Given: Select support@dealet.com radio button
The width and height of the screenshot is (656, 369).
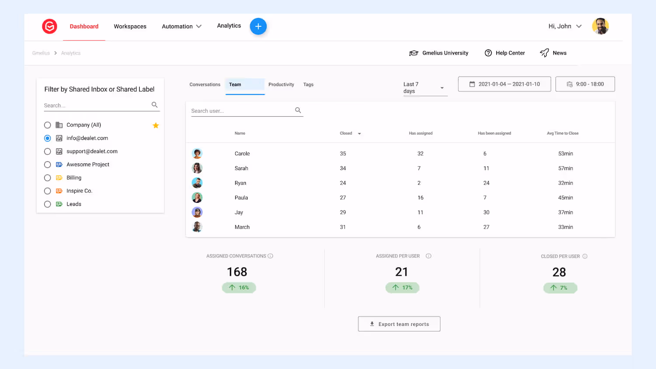Looking at the screenshot, I should pos(47,151).
